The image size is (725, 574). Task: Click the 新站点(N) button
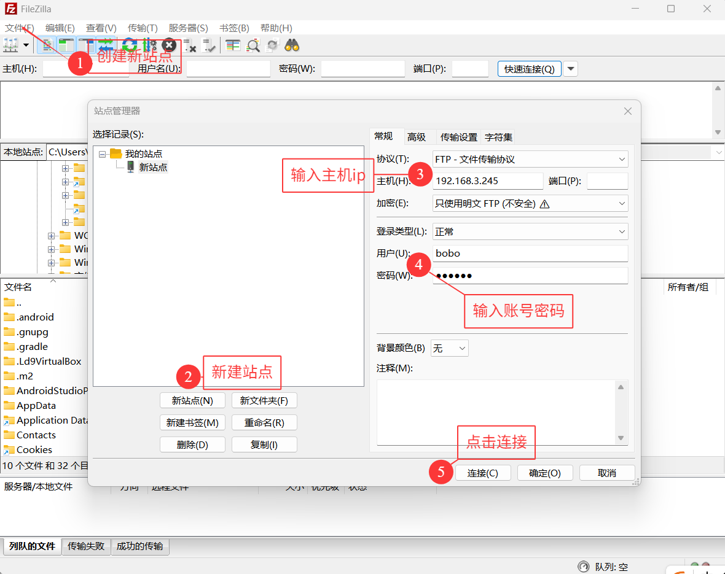tap(192, 401)
